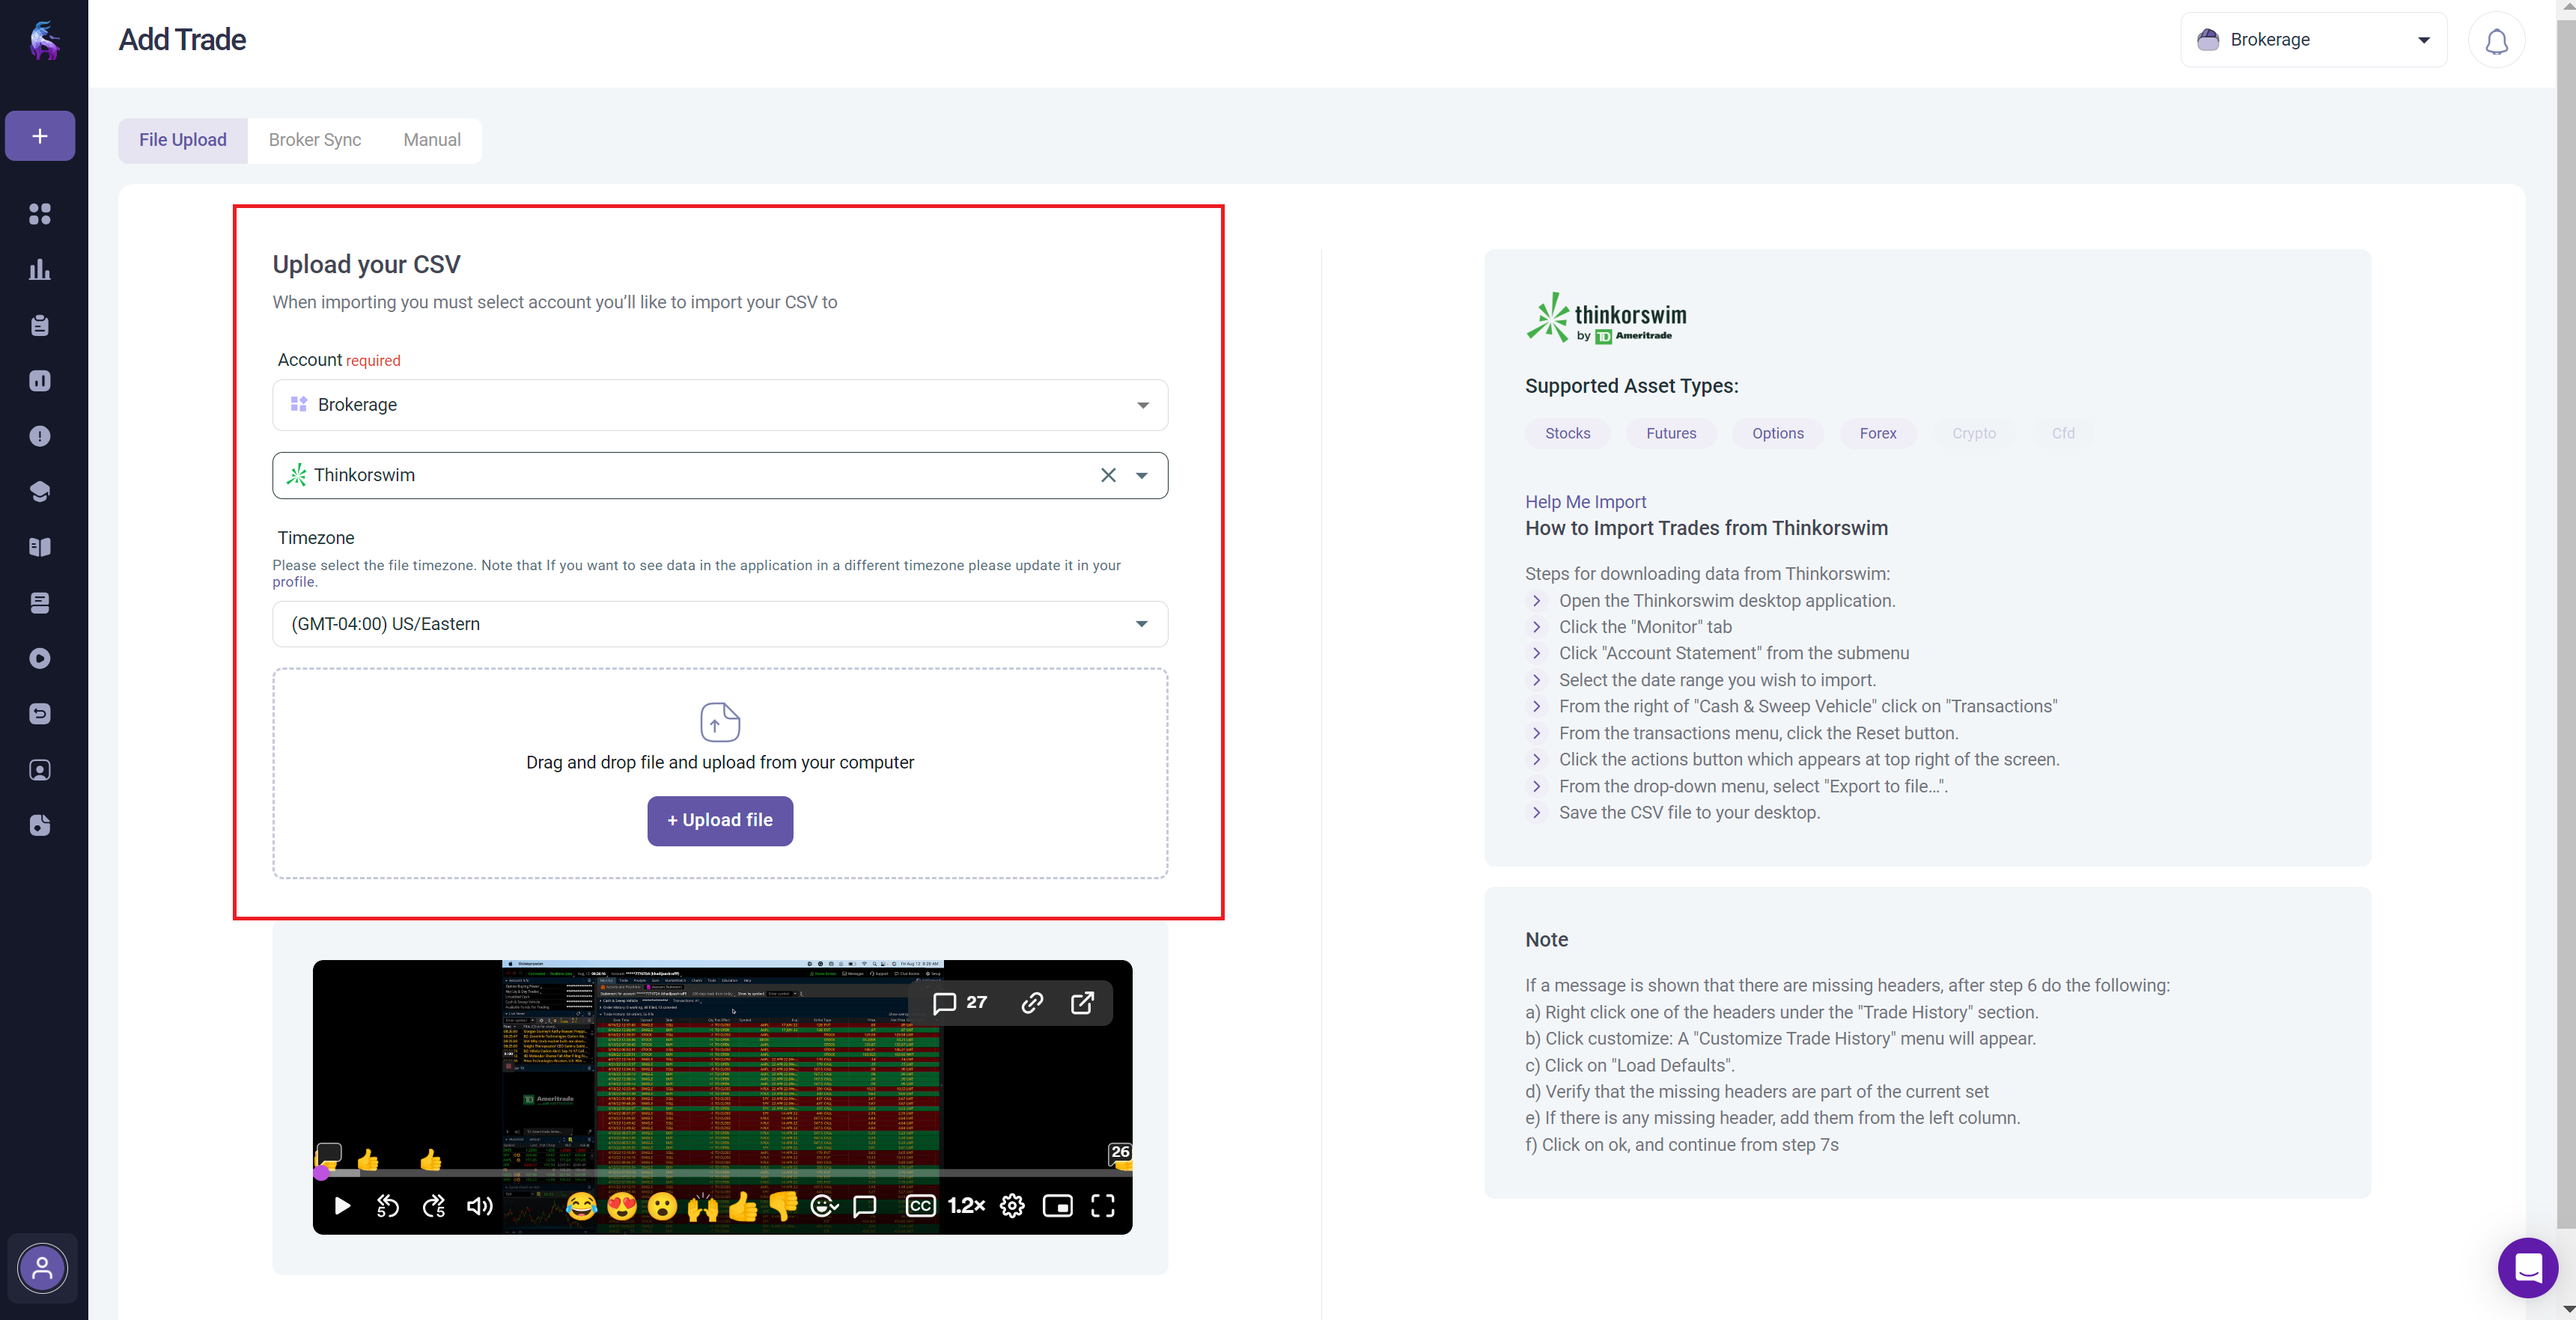Click the purple plus add-trade sidebar button
The image size is (2576, 1320).
coord(40,136)
